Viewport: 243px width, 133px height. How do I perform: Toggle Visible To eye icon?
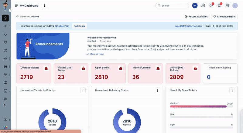click(x=18, y=17)
